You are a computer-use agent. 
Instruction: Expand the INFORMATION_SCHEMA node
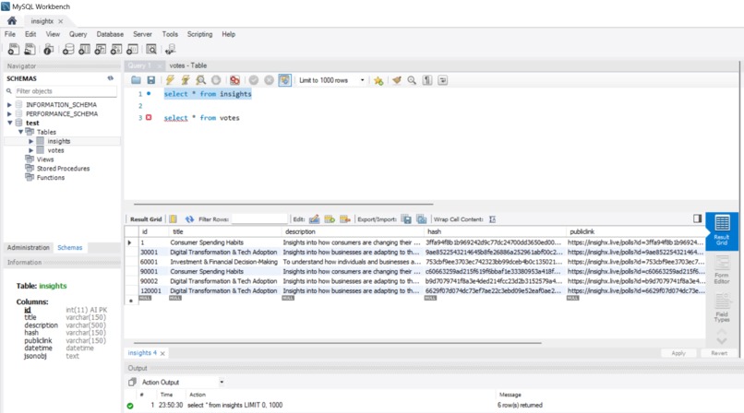(9, 105)
